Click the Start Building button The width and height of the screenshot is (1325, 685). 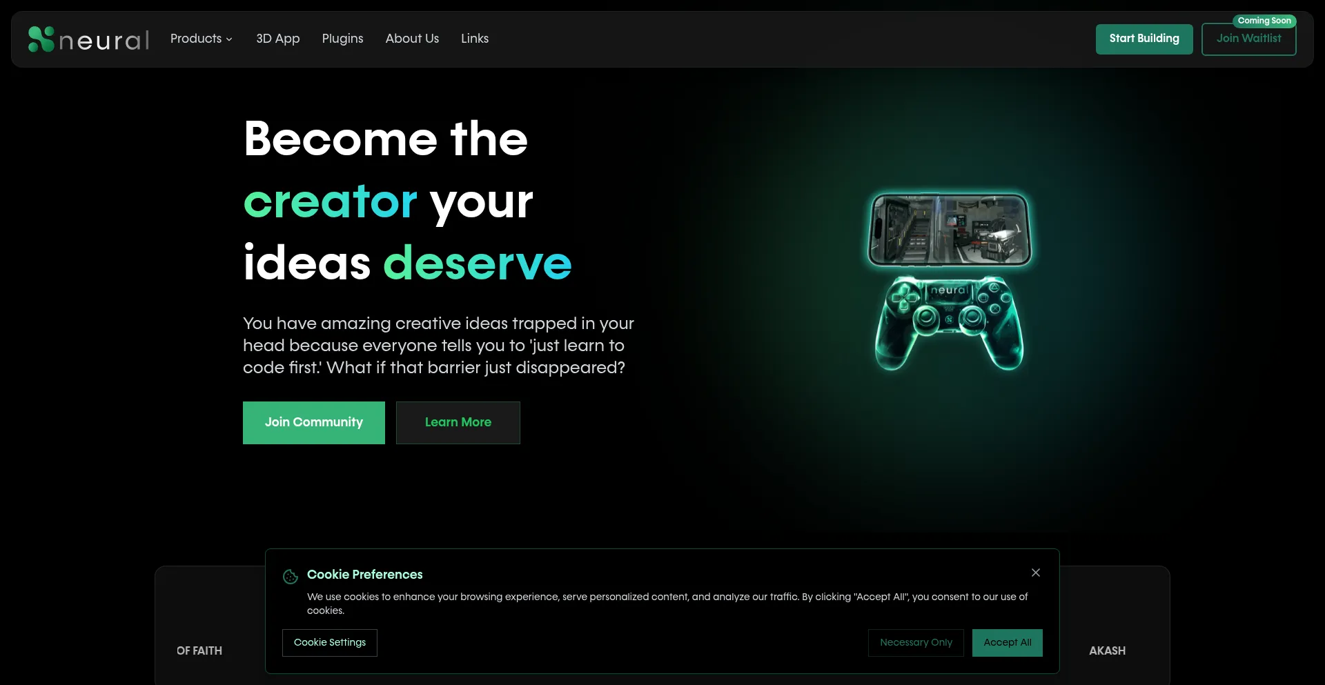(1144, 39)
